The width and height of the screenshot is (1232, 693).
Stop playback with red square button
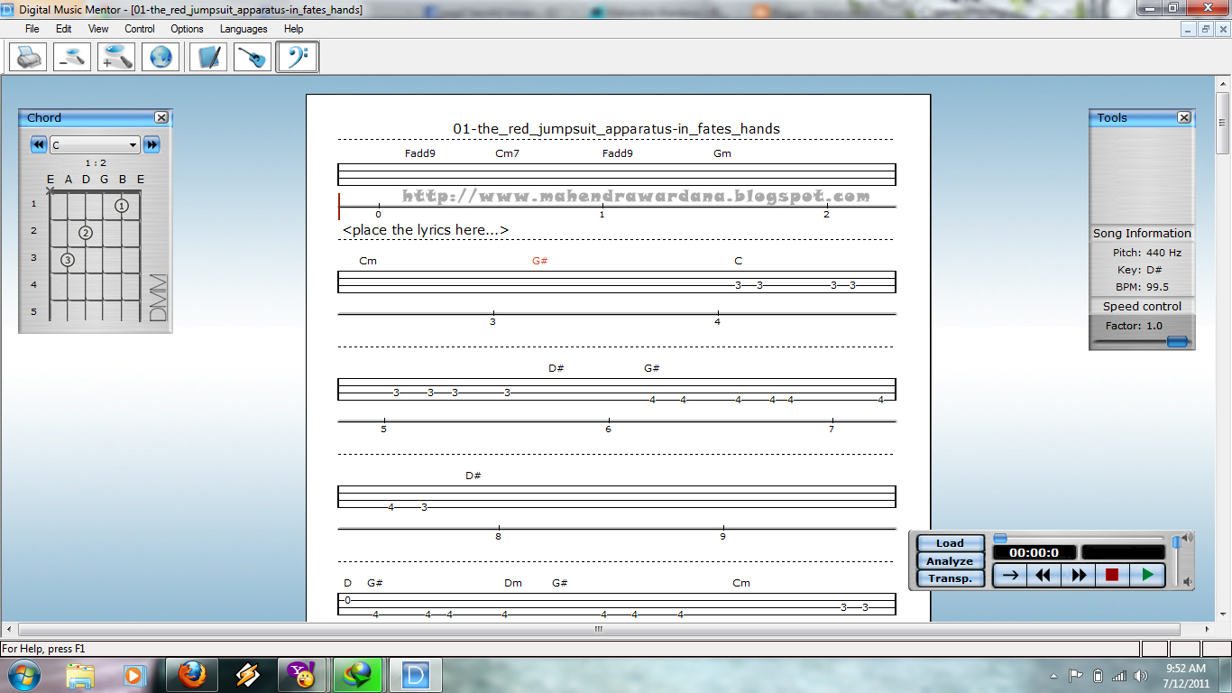(x=1112, y=575)
